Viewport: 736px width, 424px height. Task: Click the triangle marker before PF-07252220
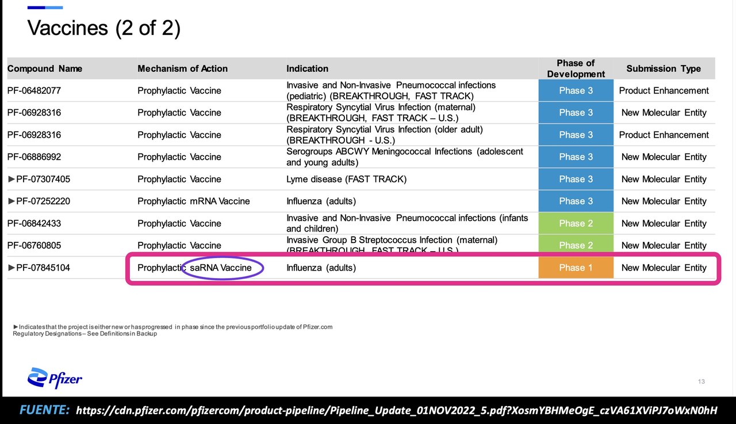pos(11,201)
